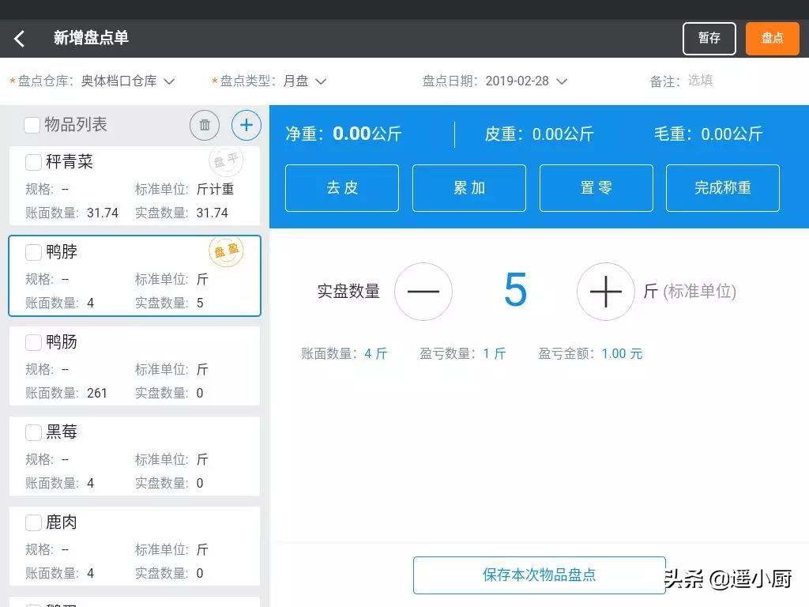Select the 鸭肠 item in the list
Screen dimensions: 809x607
coord(134,365)
